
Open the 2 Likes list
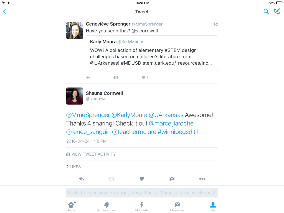click(x=73, y=167)
